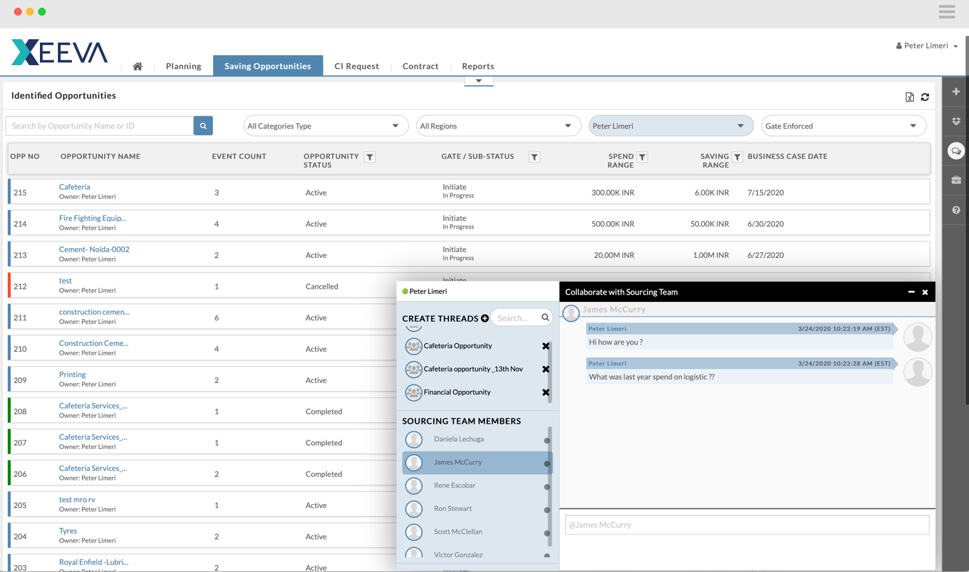The width and height of the screenshot is (969, 572).
Task: Open the Peter Limeri owner filter dropdown
Action: point(671,126)
